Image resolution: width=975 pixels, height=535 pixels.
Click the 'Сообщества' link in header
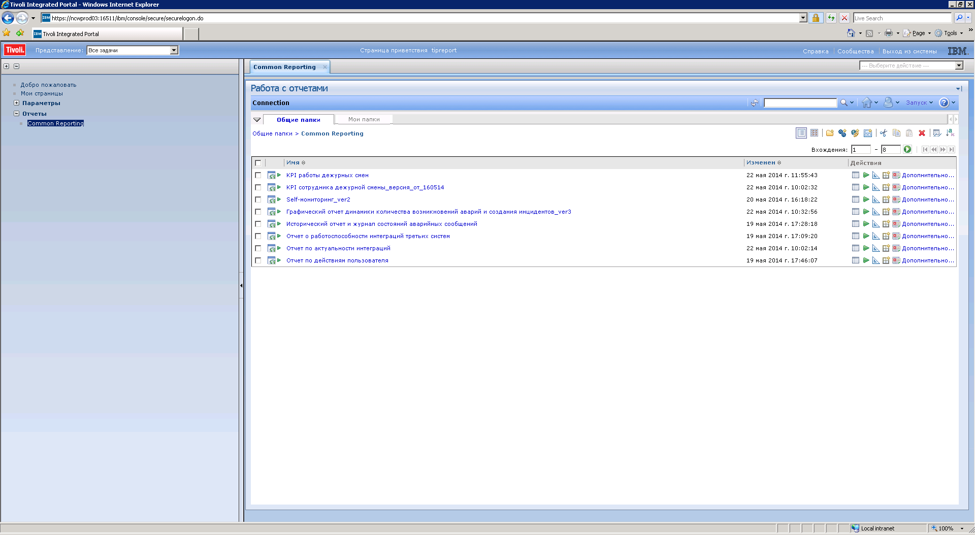856,51
